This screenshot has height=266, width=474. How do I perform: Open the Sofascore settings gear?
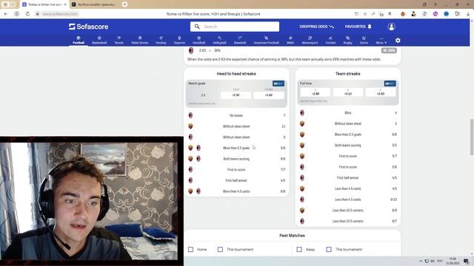point(398,40)
